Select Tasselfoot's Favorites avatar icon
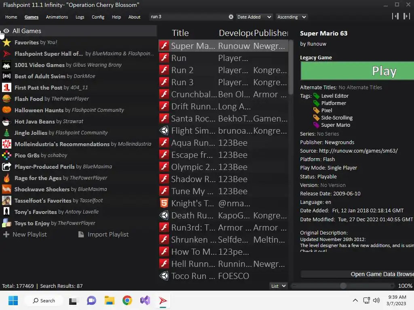The height and width of the screenshot is (310, 414). 6,201
